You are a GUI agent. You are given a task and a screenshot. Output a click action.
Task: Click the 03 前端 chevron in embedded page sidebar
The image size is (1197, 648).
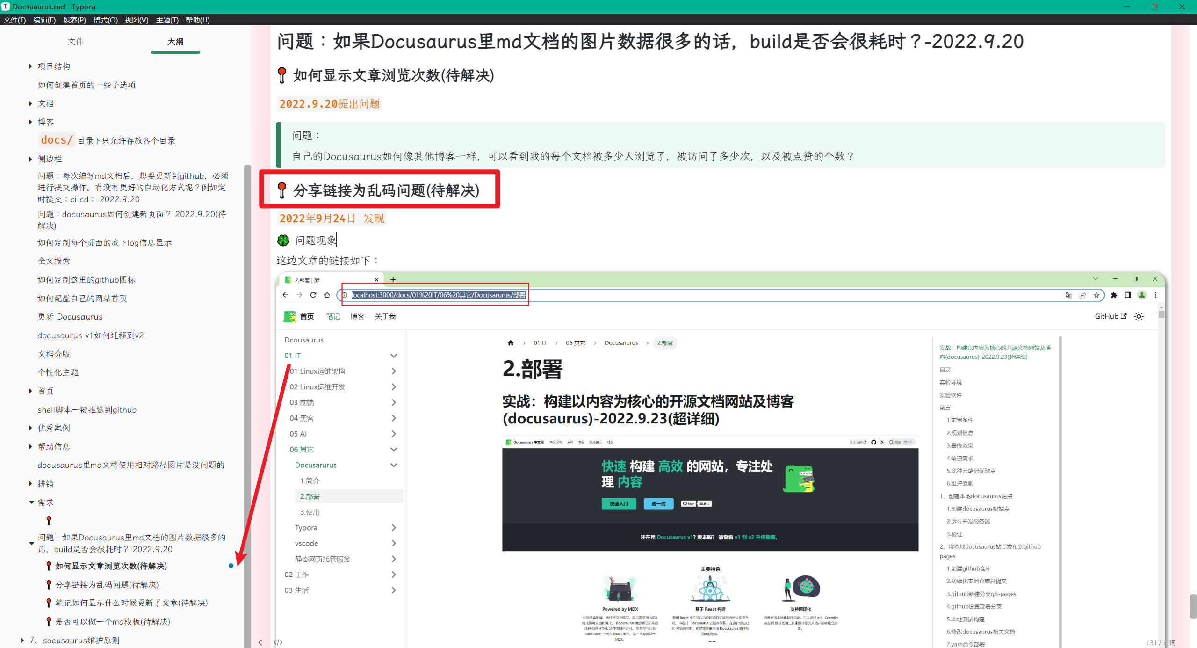394,402
